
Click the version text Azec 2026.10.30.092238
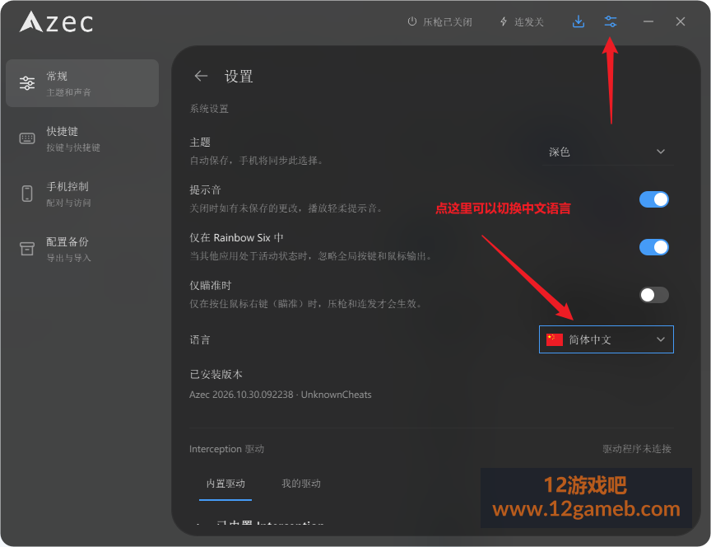(x=241, y=395)
